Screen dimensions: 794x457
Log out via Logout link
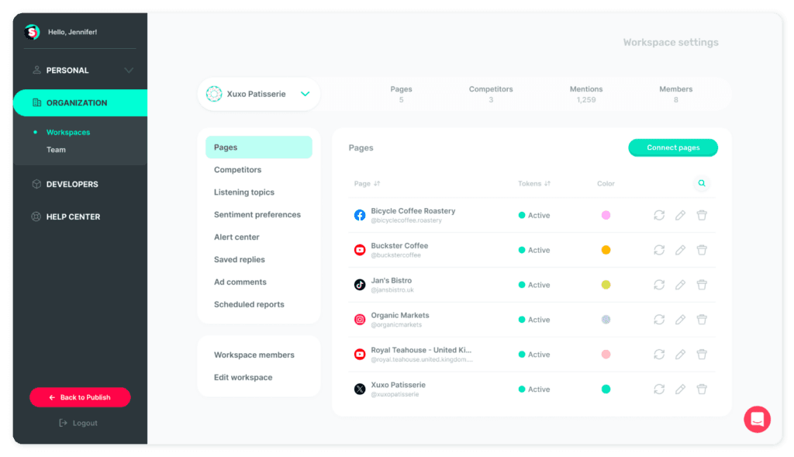[x=78, y=423]
